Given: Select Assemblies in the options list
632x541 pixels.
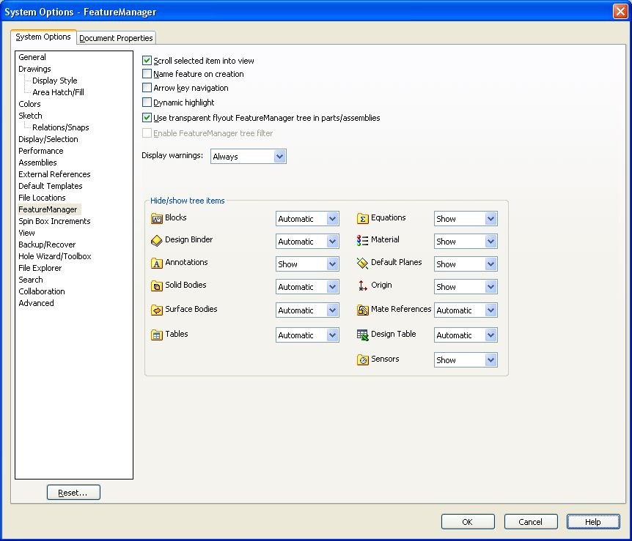Looking at the screenshot, I should click(37, 163).
